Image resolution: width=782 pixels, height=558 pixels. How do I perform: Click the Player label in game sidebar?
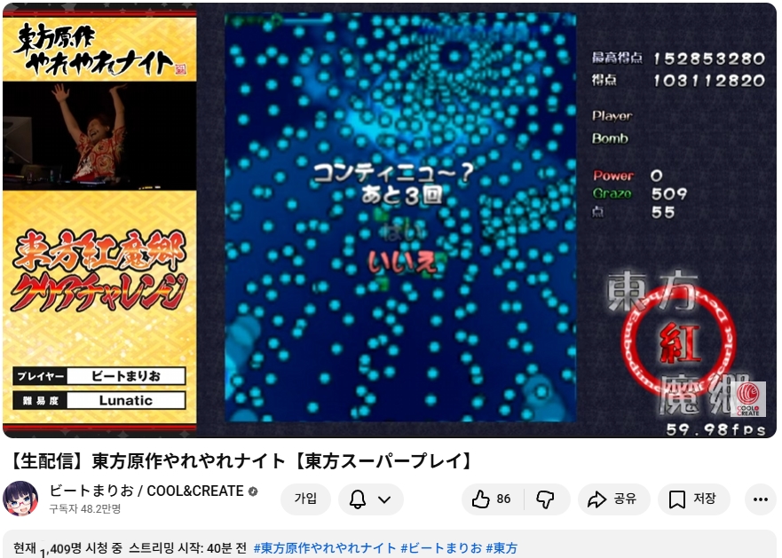click(612, 116)
